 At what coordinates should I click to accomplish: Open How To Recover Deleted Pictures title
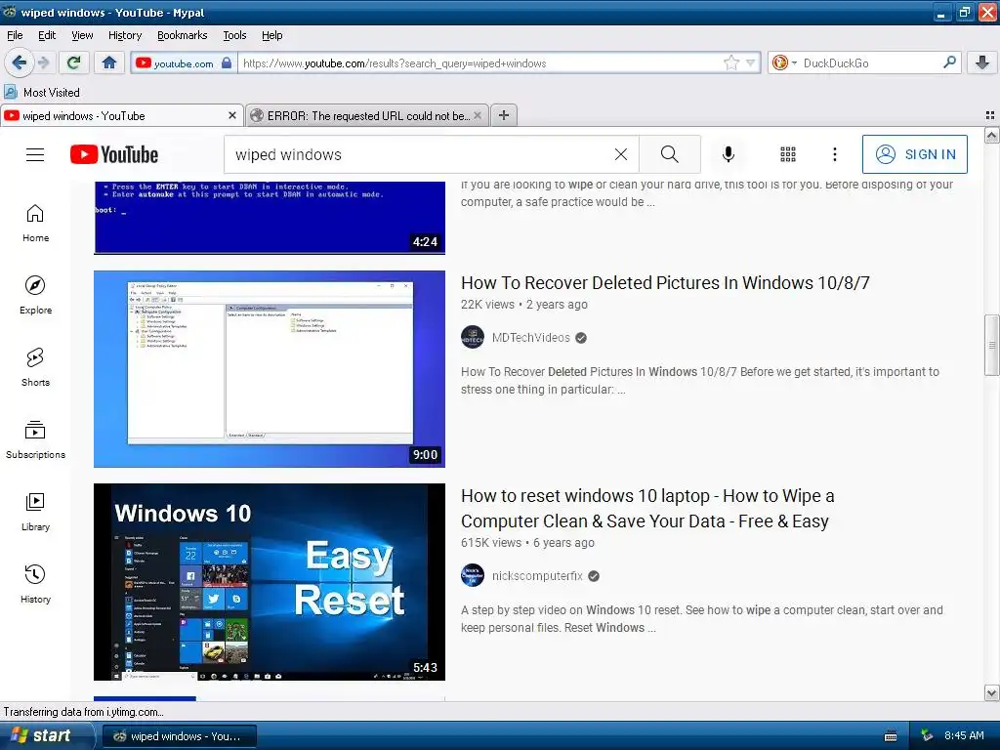tap(665, 282)
